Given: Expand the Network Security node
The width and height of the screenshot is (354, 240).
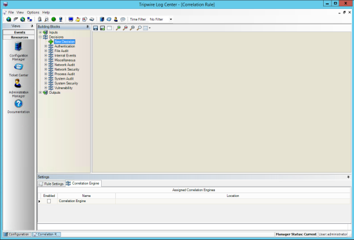Looking at the screenshot, I should point(46,69).
